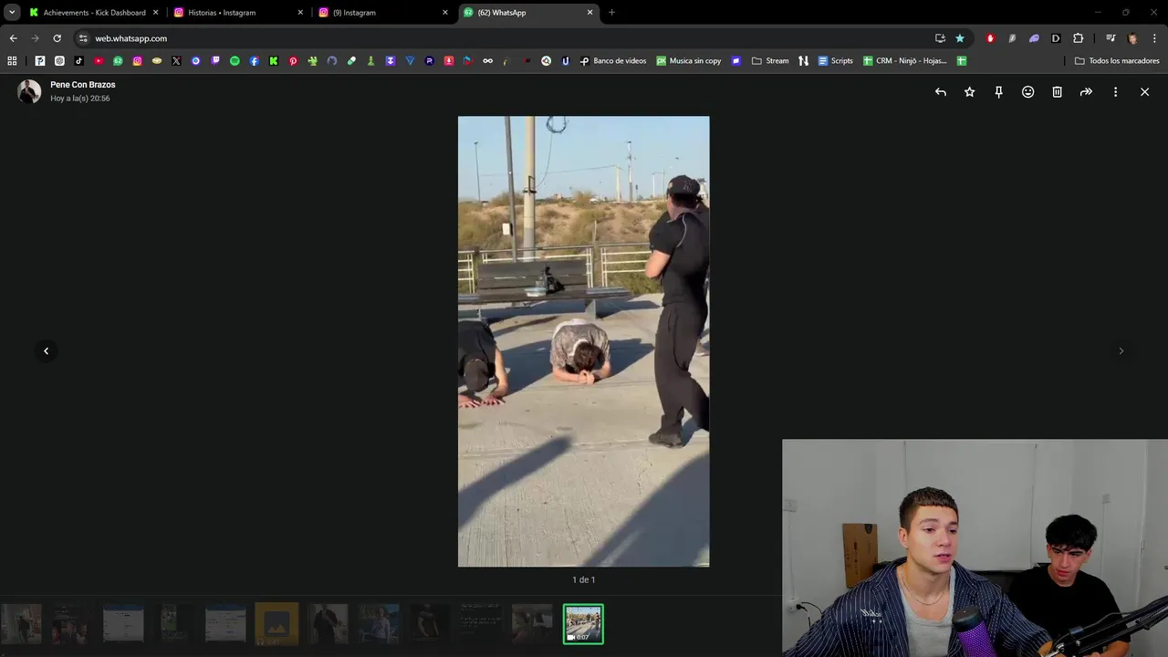Expand the tab search dropdown arrow

[12, 13]
